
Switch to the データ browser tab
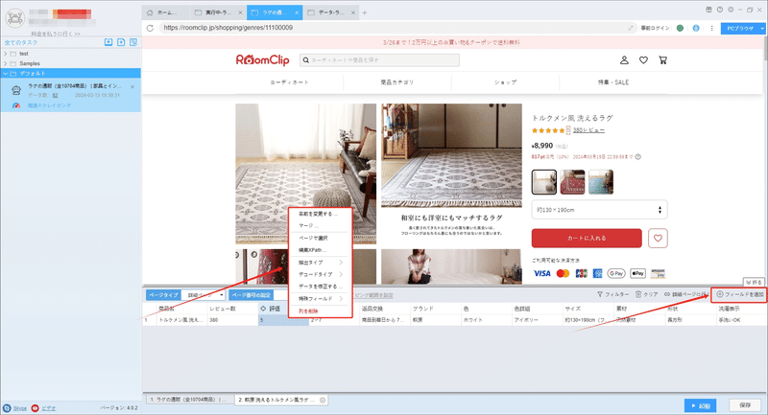pos(331,12)
